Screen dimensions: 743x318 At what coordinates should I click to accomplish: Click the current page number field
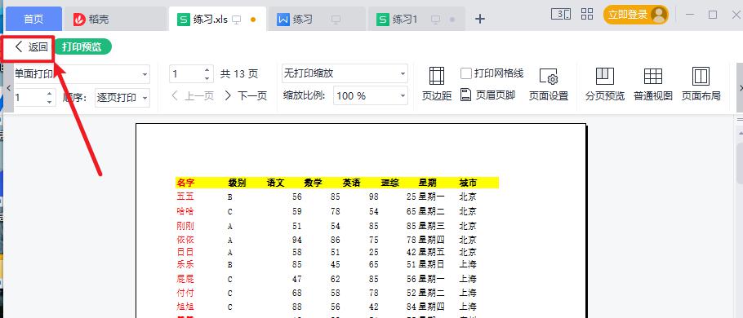pyautogui.click(x=186, y=74)
